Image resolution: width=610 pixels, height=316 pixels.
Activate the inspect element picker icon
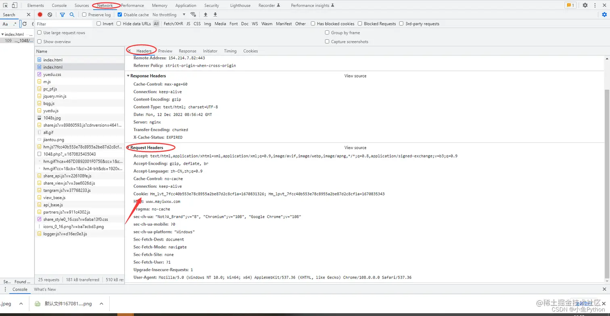point(6,5)
